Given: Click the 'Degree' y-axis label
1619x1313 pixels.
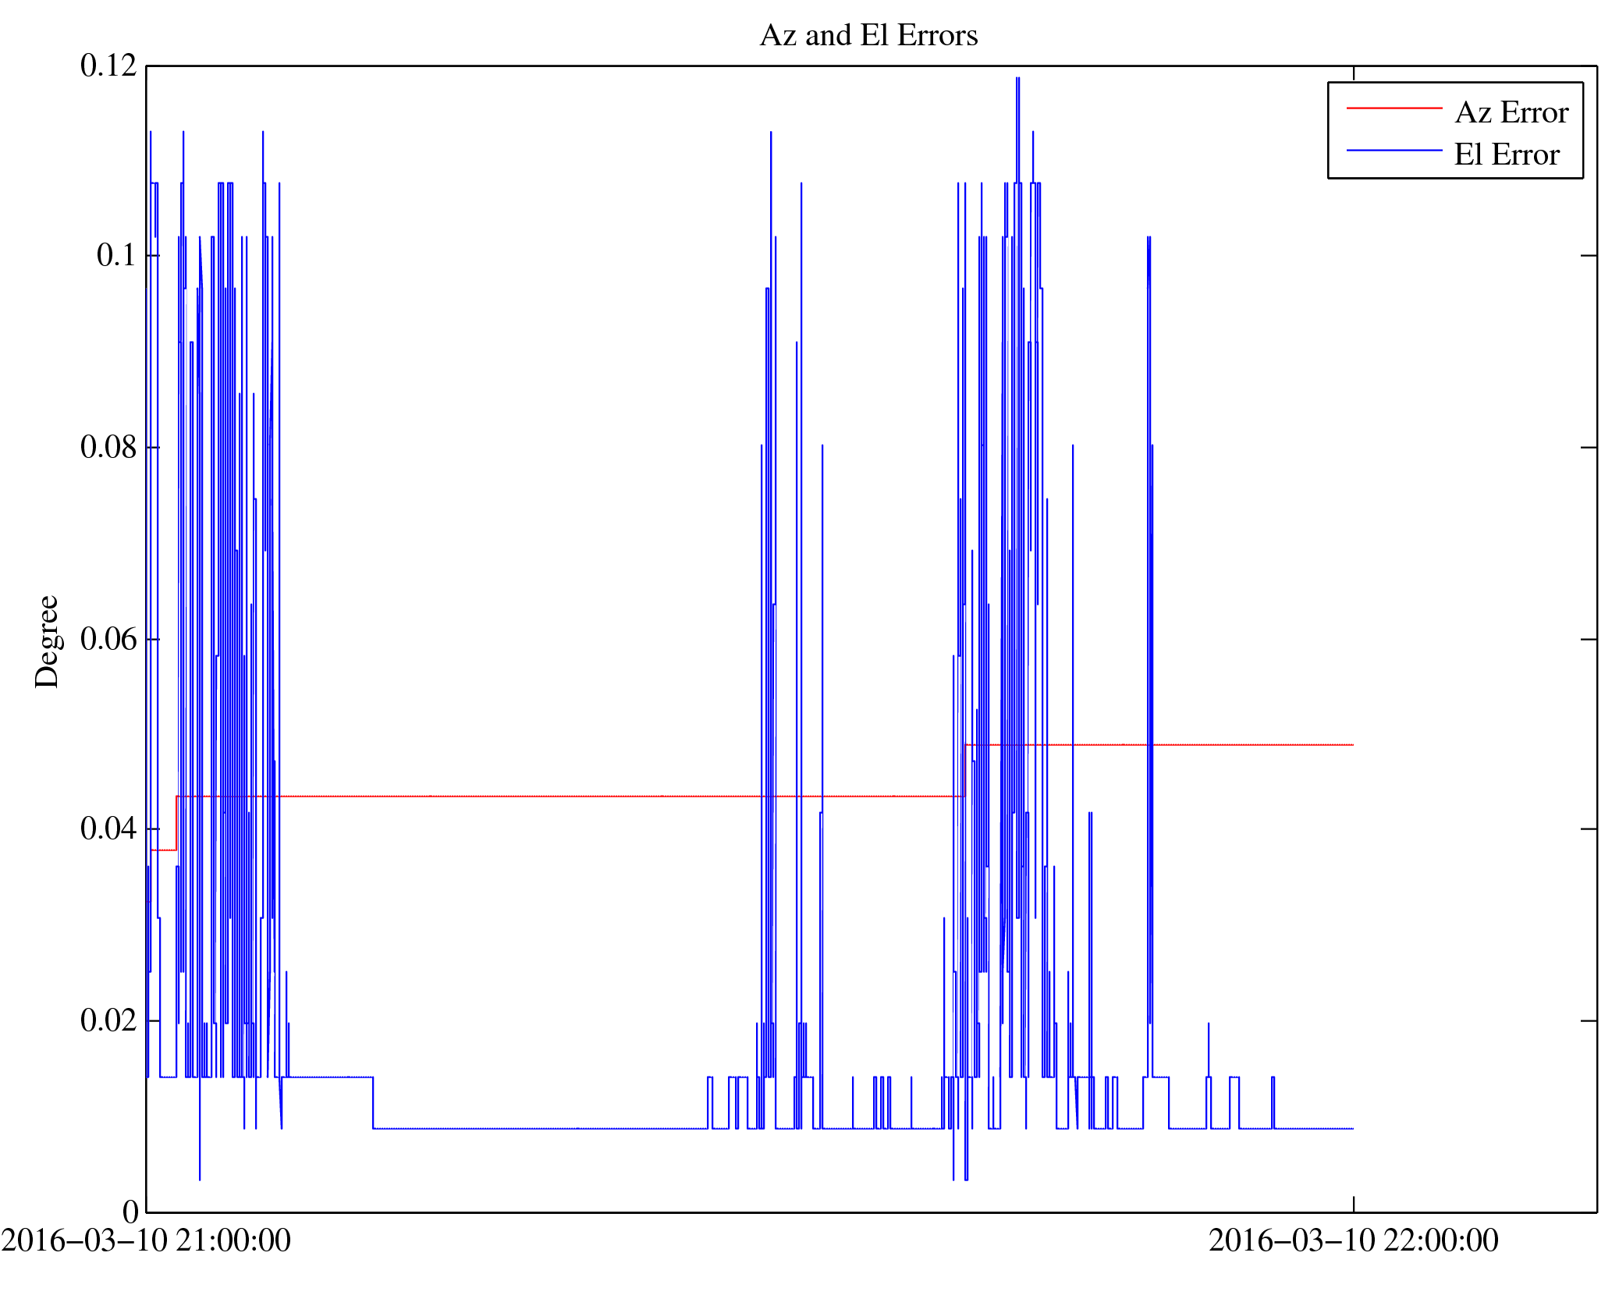Looking at the screenshot, I should click(47, 641).
